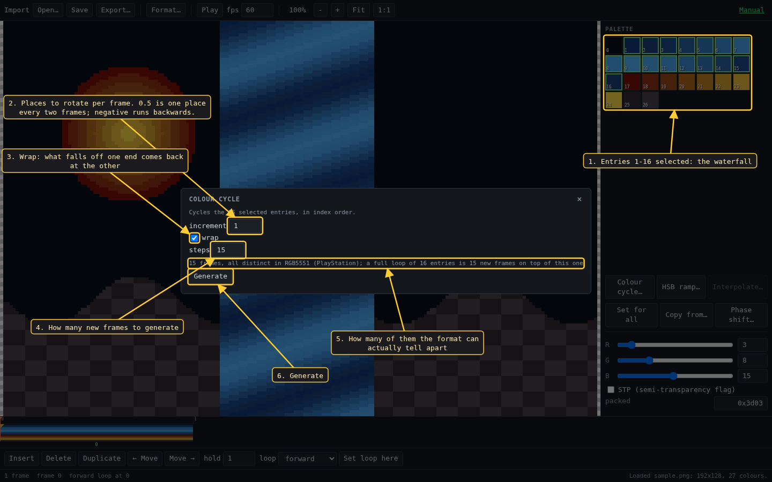Adjust the G channel slider

(675, 360)
